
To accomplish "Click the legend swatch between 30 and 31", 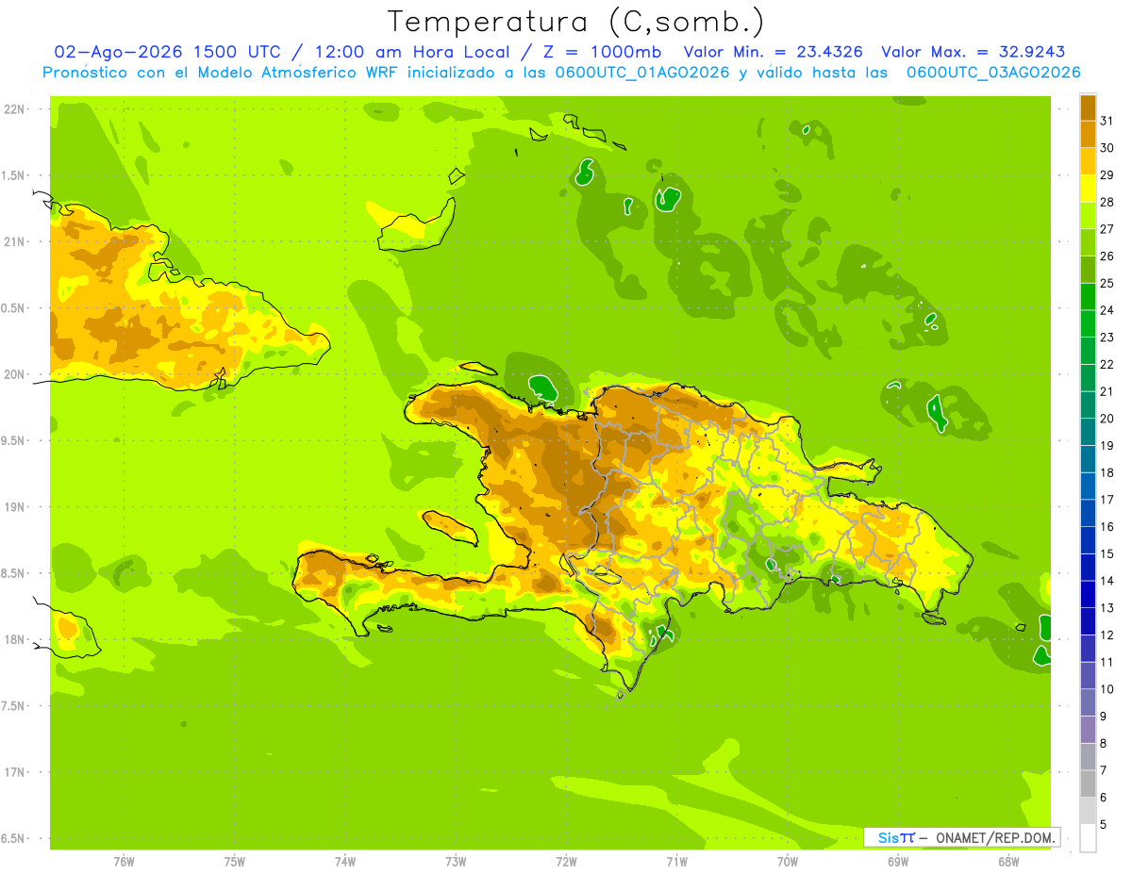I will tap(1088, 135).
